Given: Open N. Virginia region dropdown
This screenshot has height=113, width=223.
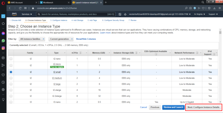Looking at the screenshot, I should 199,14.
